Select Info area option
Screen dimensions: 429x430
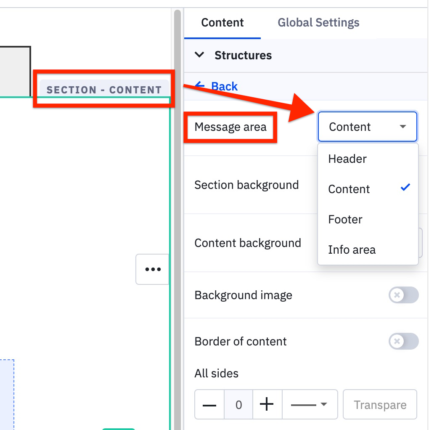point(352,250)
